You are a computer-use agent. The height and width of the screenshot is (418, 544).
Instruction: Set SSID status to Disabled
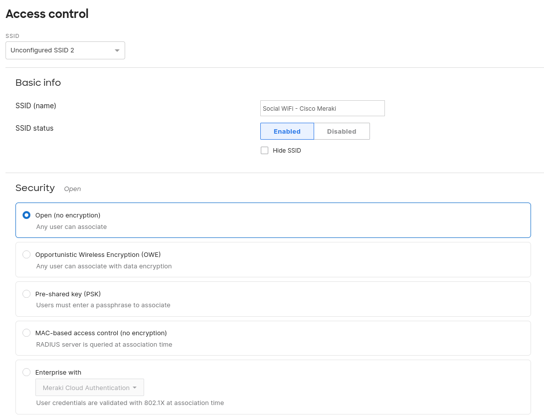coord(342,131)
